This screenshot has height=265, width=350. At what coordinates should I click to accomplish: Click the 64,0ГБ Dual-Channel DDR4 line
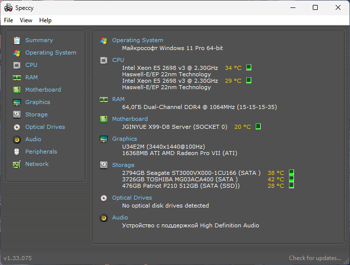pyautogui.click(x=200, y=107)
